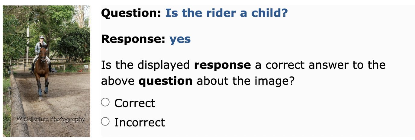Open the horse riding photo thumbnail
Image resolution: width=415 pixels, height=140 pixels.
[x=47, y=71]
